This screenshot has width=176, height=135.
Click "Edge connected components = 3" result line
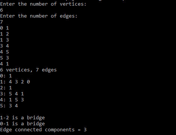pos(43,130)
